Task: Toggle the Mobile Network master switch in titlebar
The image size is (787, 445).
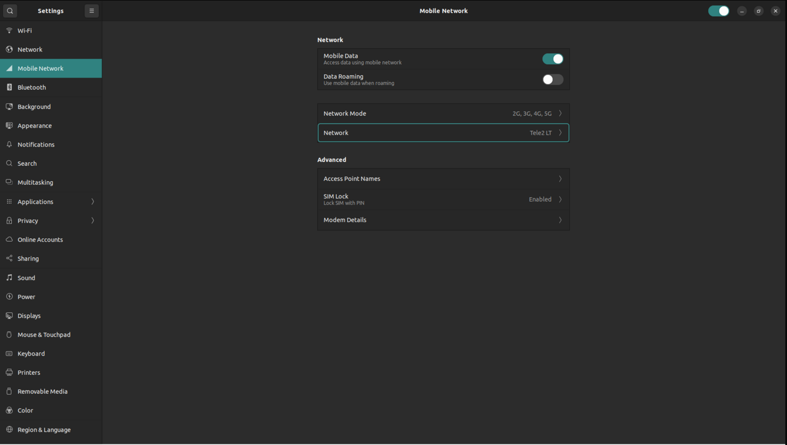Action: [718, 11]
